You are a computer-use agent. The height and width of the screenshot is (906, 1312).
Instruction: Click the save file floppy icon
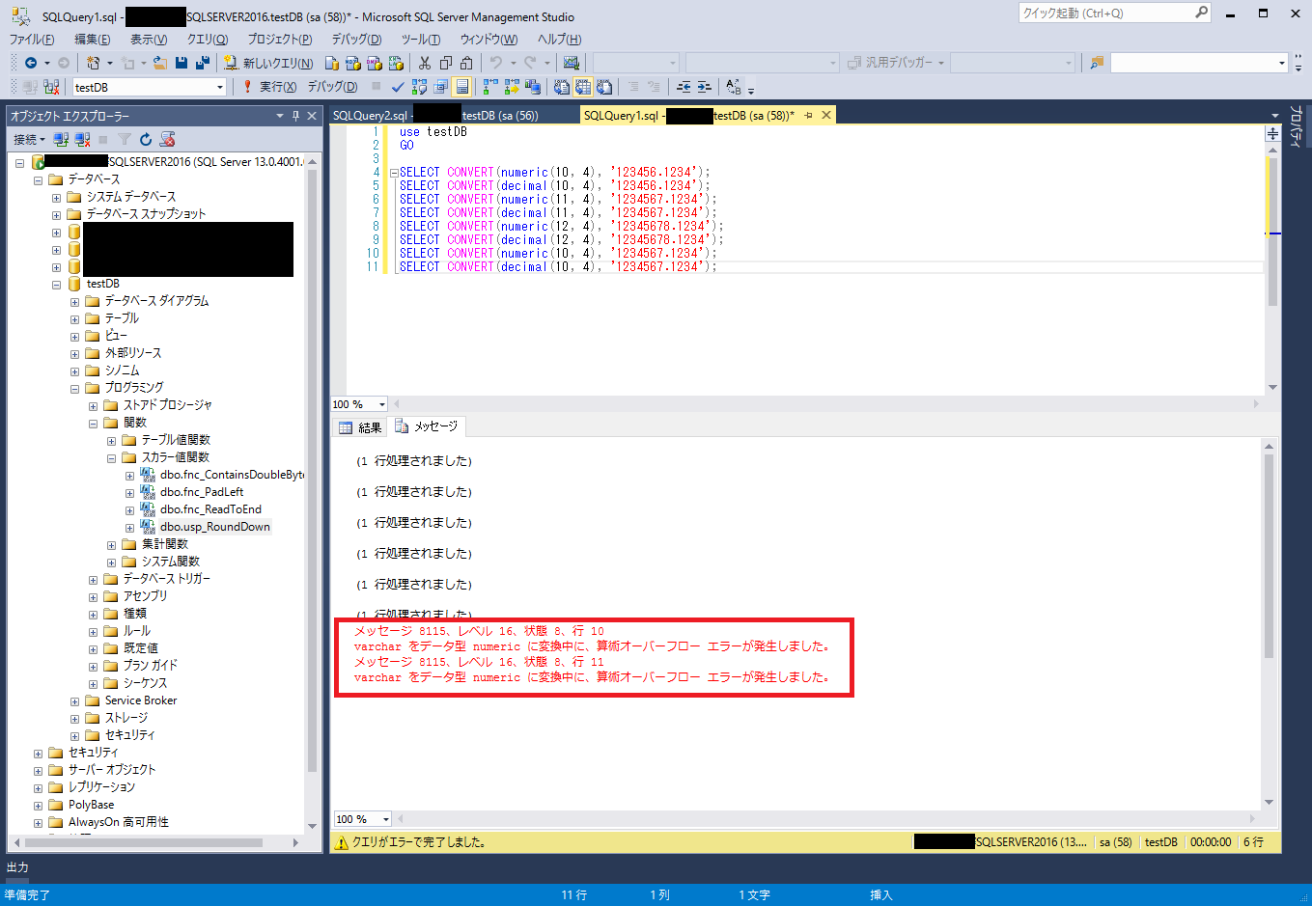point(181,63)
